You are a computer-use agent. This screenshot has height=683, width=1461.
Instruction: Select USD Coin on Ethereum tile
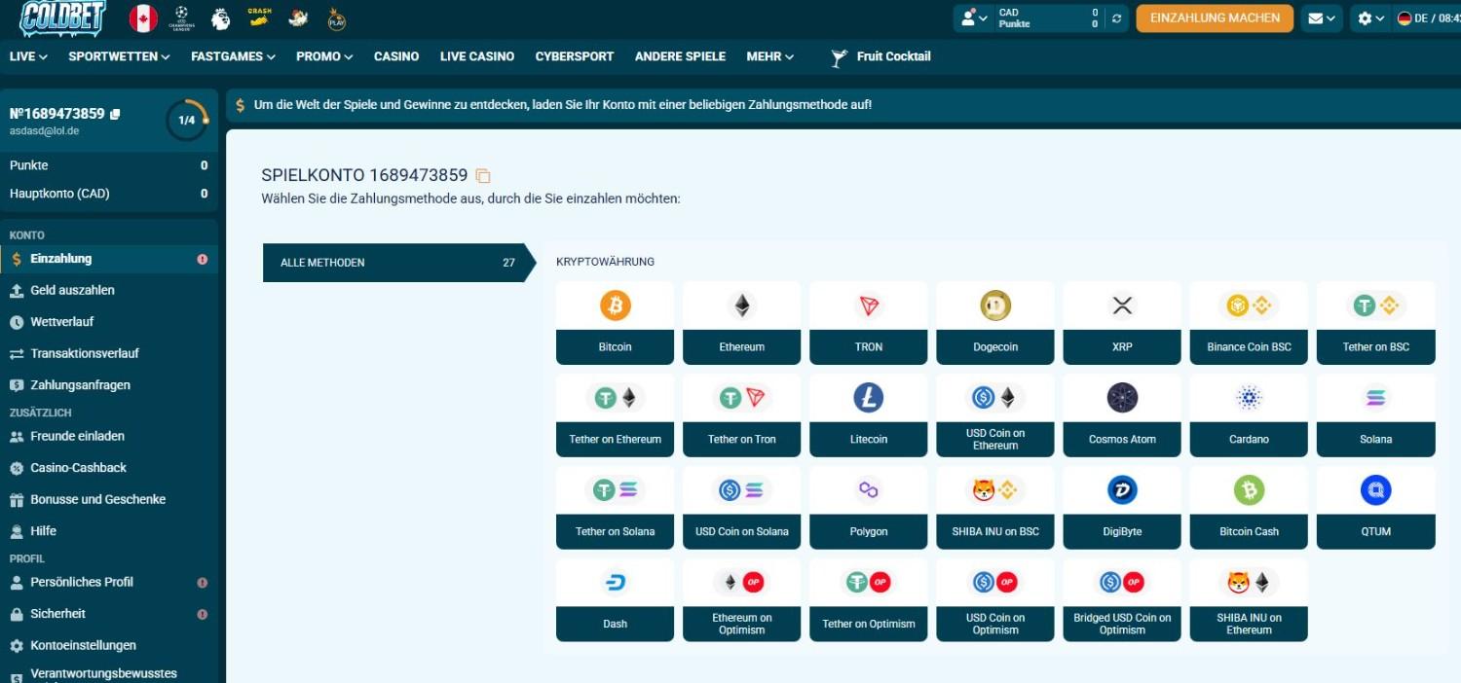(995, 415)
